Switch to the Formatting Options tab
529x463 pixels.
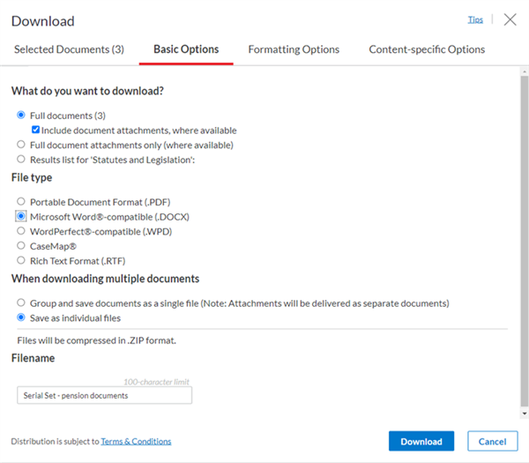coord(294,49)
